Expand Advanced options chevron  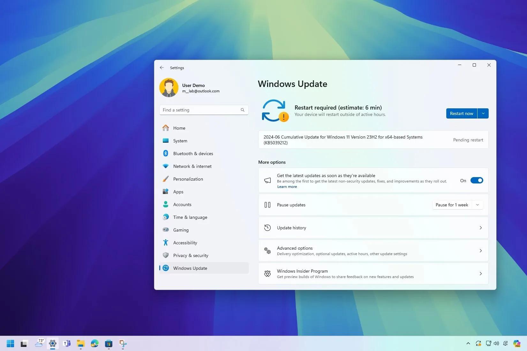tap(481, 251)
